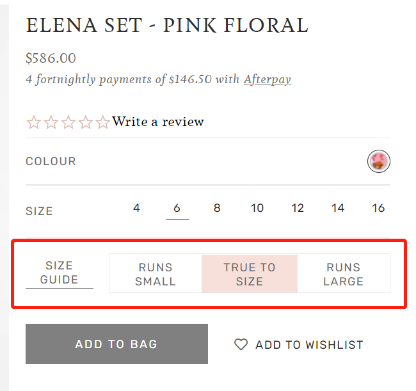Screen dimensions: 416x391
Task: Choose size 12
Action: (x=298, y=208)
